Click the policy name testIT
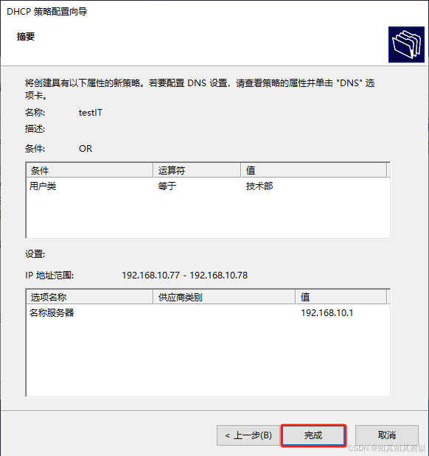The height and width of the screenshot is (456, 429). tap(91, 113)
